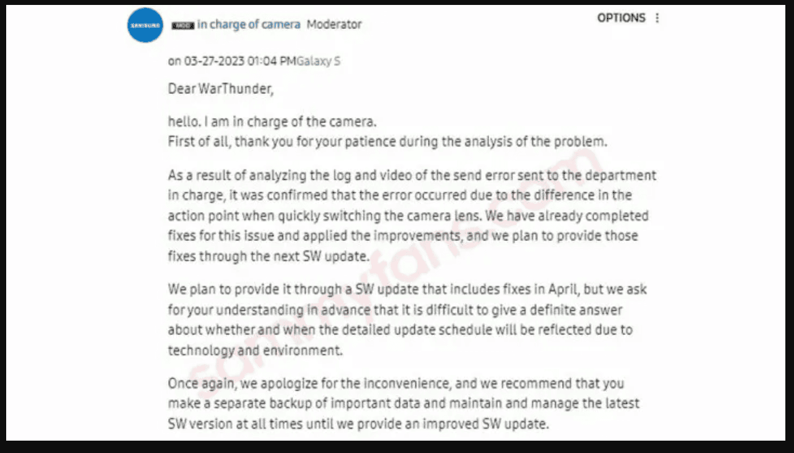This screenshot has width=794, height=453.
Task: Click the Samsung profile avatar
Action: point(145,25)
